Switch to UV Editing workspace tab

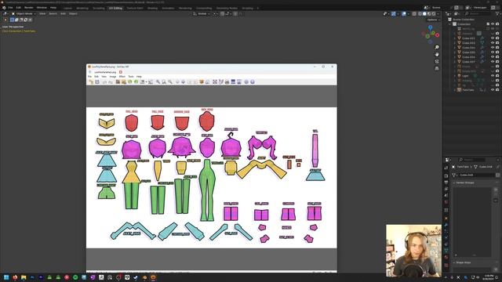115,8
